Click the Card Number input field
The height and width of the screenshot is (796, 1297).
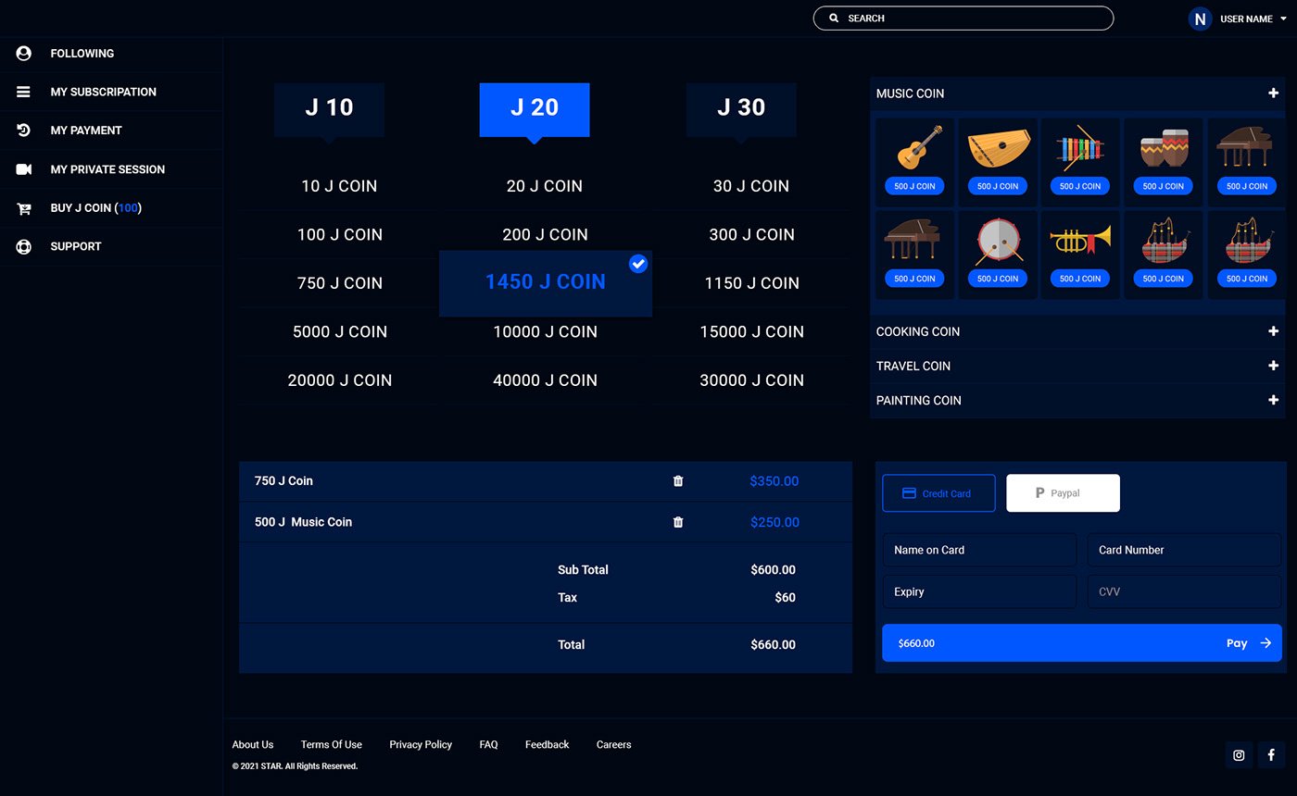1184,550
